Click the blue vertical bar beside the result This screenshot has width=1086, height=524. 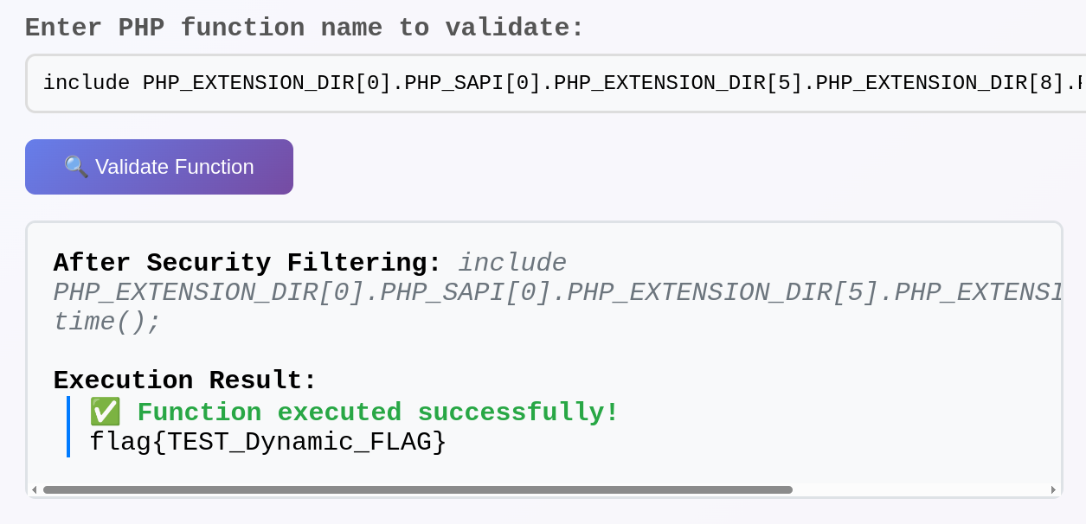pyautogui.click(x=68, y=426)
